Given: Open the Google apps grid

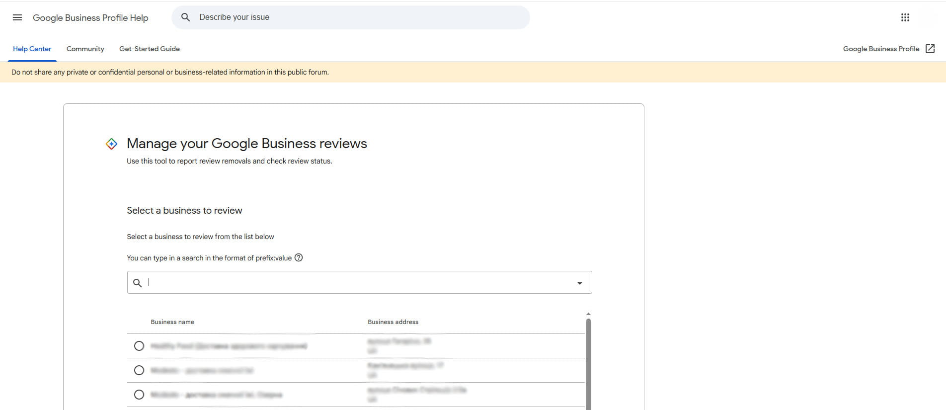Looking at the screenshot, I should pos(905,17).
